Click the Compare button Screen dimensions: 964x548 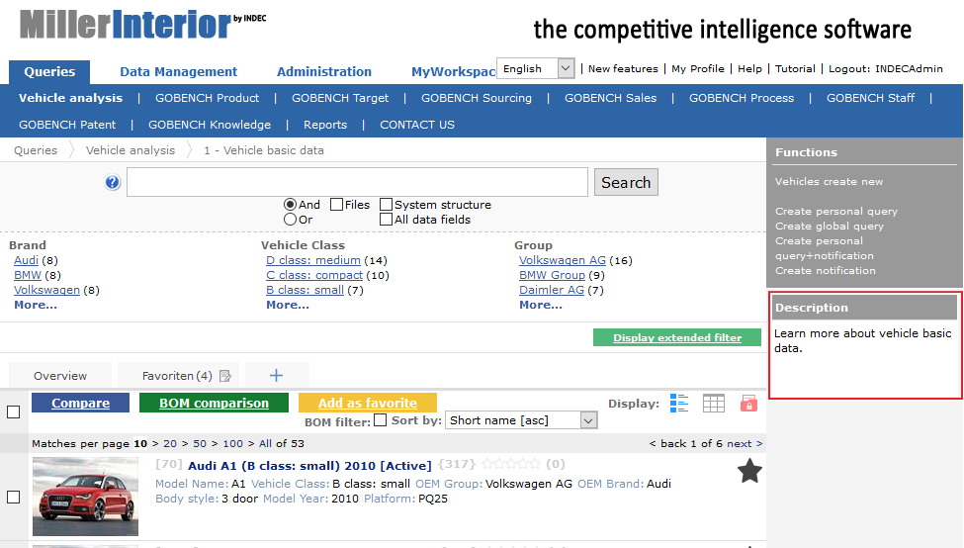point(80,403)
